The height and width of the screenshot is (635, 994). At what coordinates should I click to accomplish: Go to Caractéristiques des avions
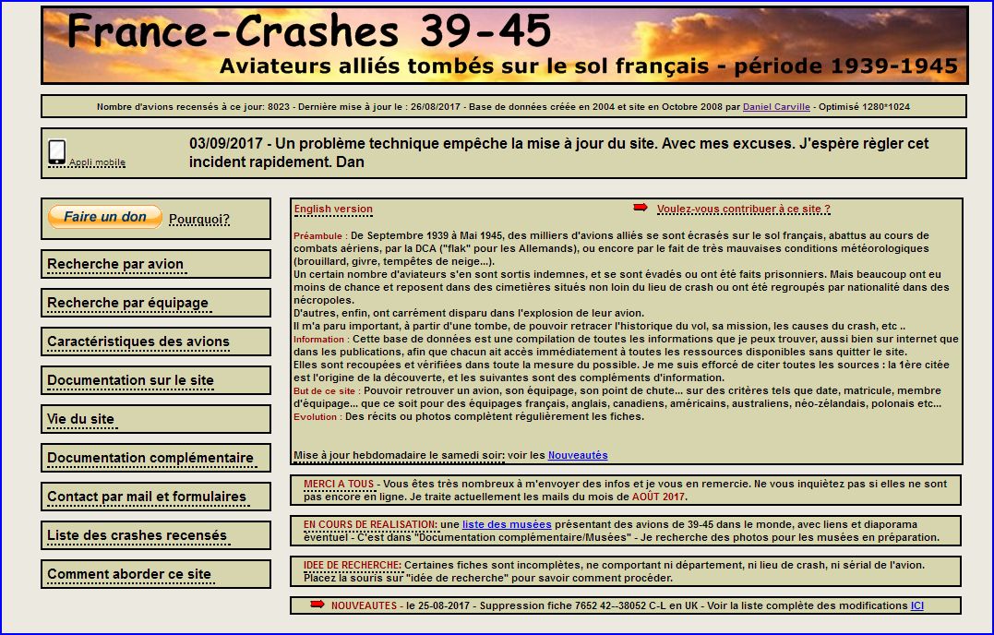click(138, 341)
